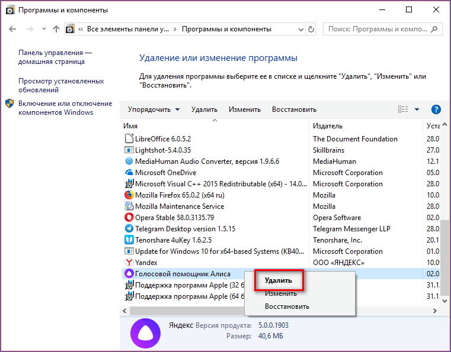Image resolution: width=451 pixels, height=352 pixels.
Task: Click Удалить in the toolbar
Action: pos(204,109)
